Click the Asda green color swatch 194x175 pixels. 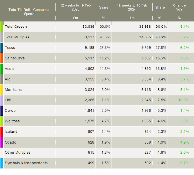[2, 69]
